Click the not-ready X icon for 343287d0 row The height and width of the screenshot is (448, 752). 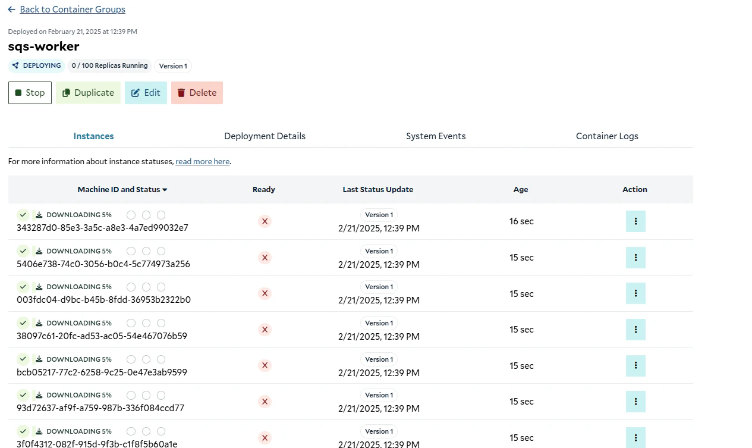265,221
